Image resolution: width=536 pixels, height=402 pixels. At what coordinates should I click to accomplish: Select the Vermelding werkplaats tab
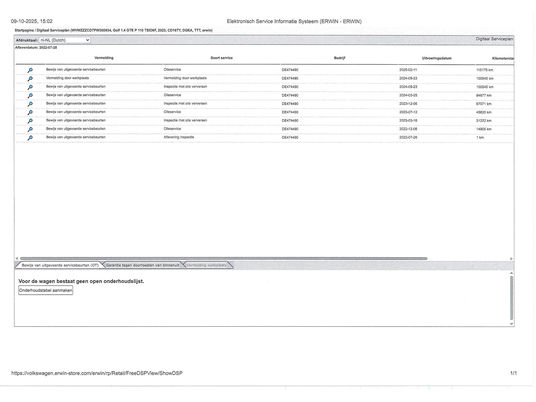click(206, 265)
